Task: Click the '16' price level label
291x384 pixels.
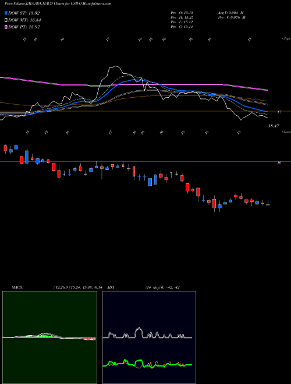Action: 279,162
